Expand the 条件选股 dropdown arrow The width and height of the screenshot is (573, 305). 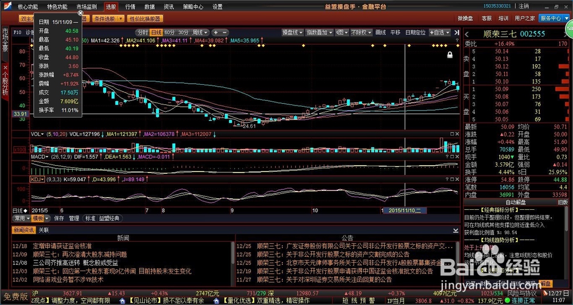pyautogui.click(x=121, y=18)
